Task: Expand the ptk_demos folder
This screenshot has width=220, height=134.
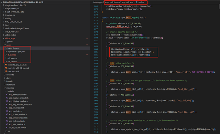Action: (x=6, y=58)
